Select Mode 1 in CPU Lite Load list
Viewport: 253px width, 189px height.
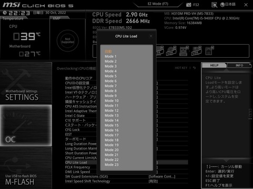(x=111, y=56)
